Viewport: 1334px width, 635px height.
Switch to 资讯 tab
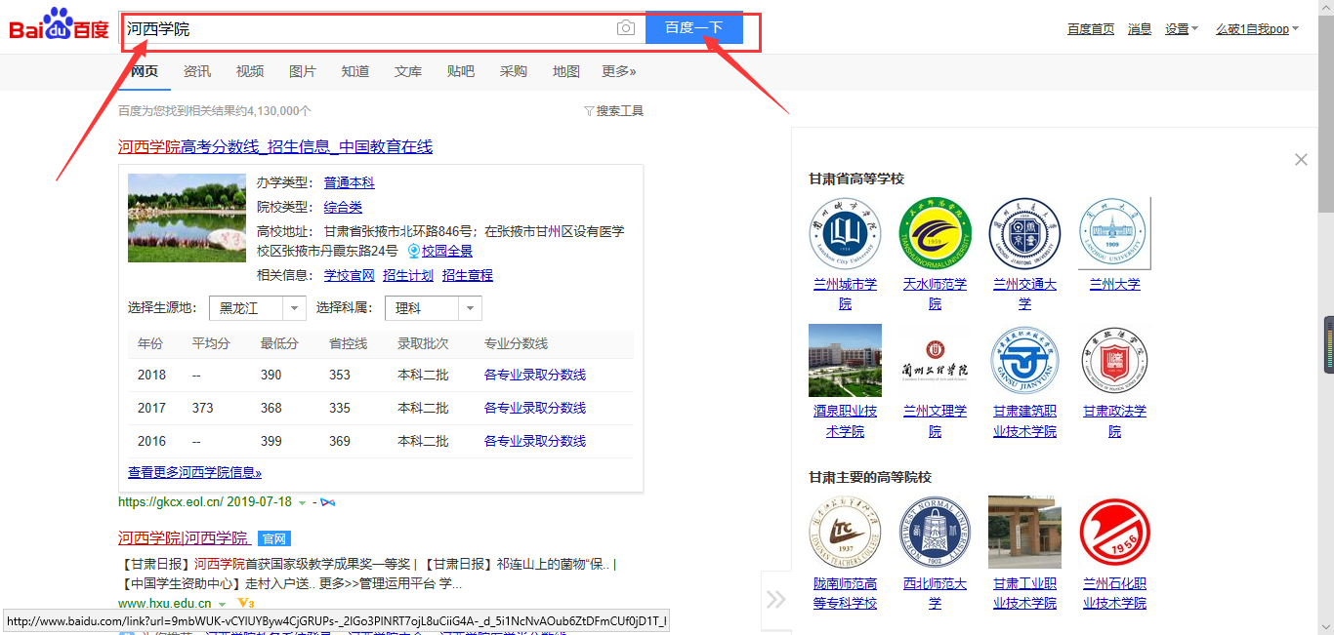197,71
